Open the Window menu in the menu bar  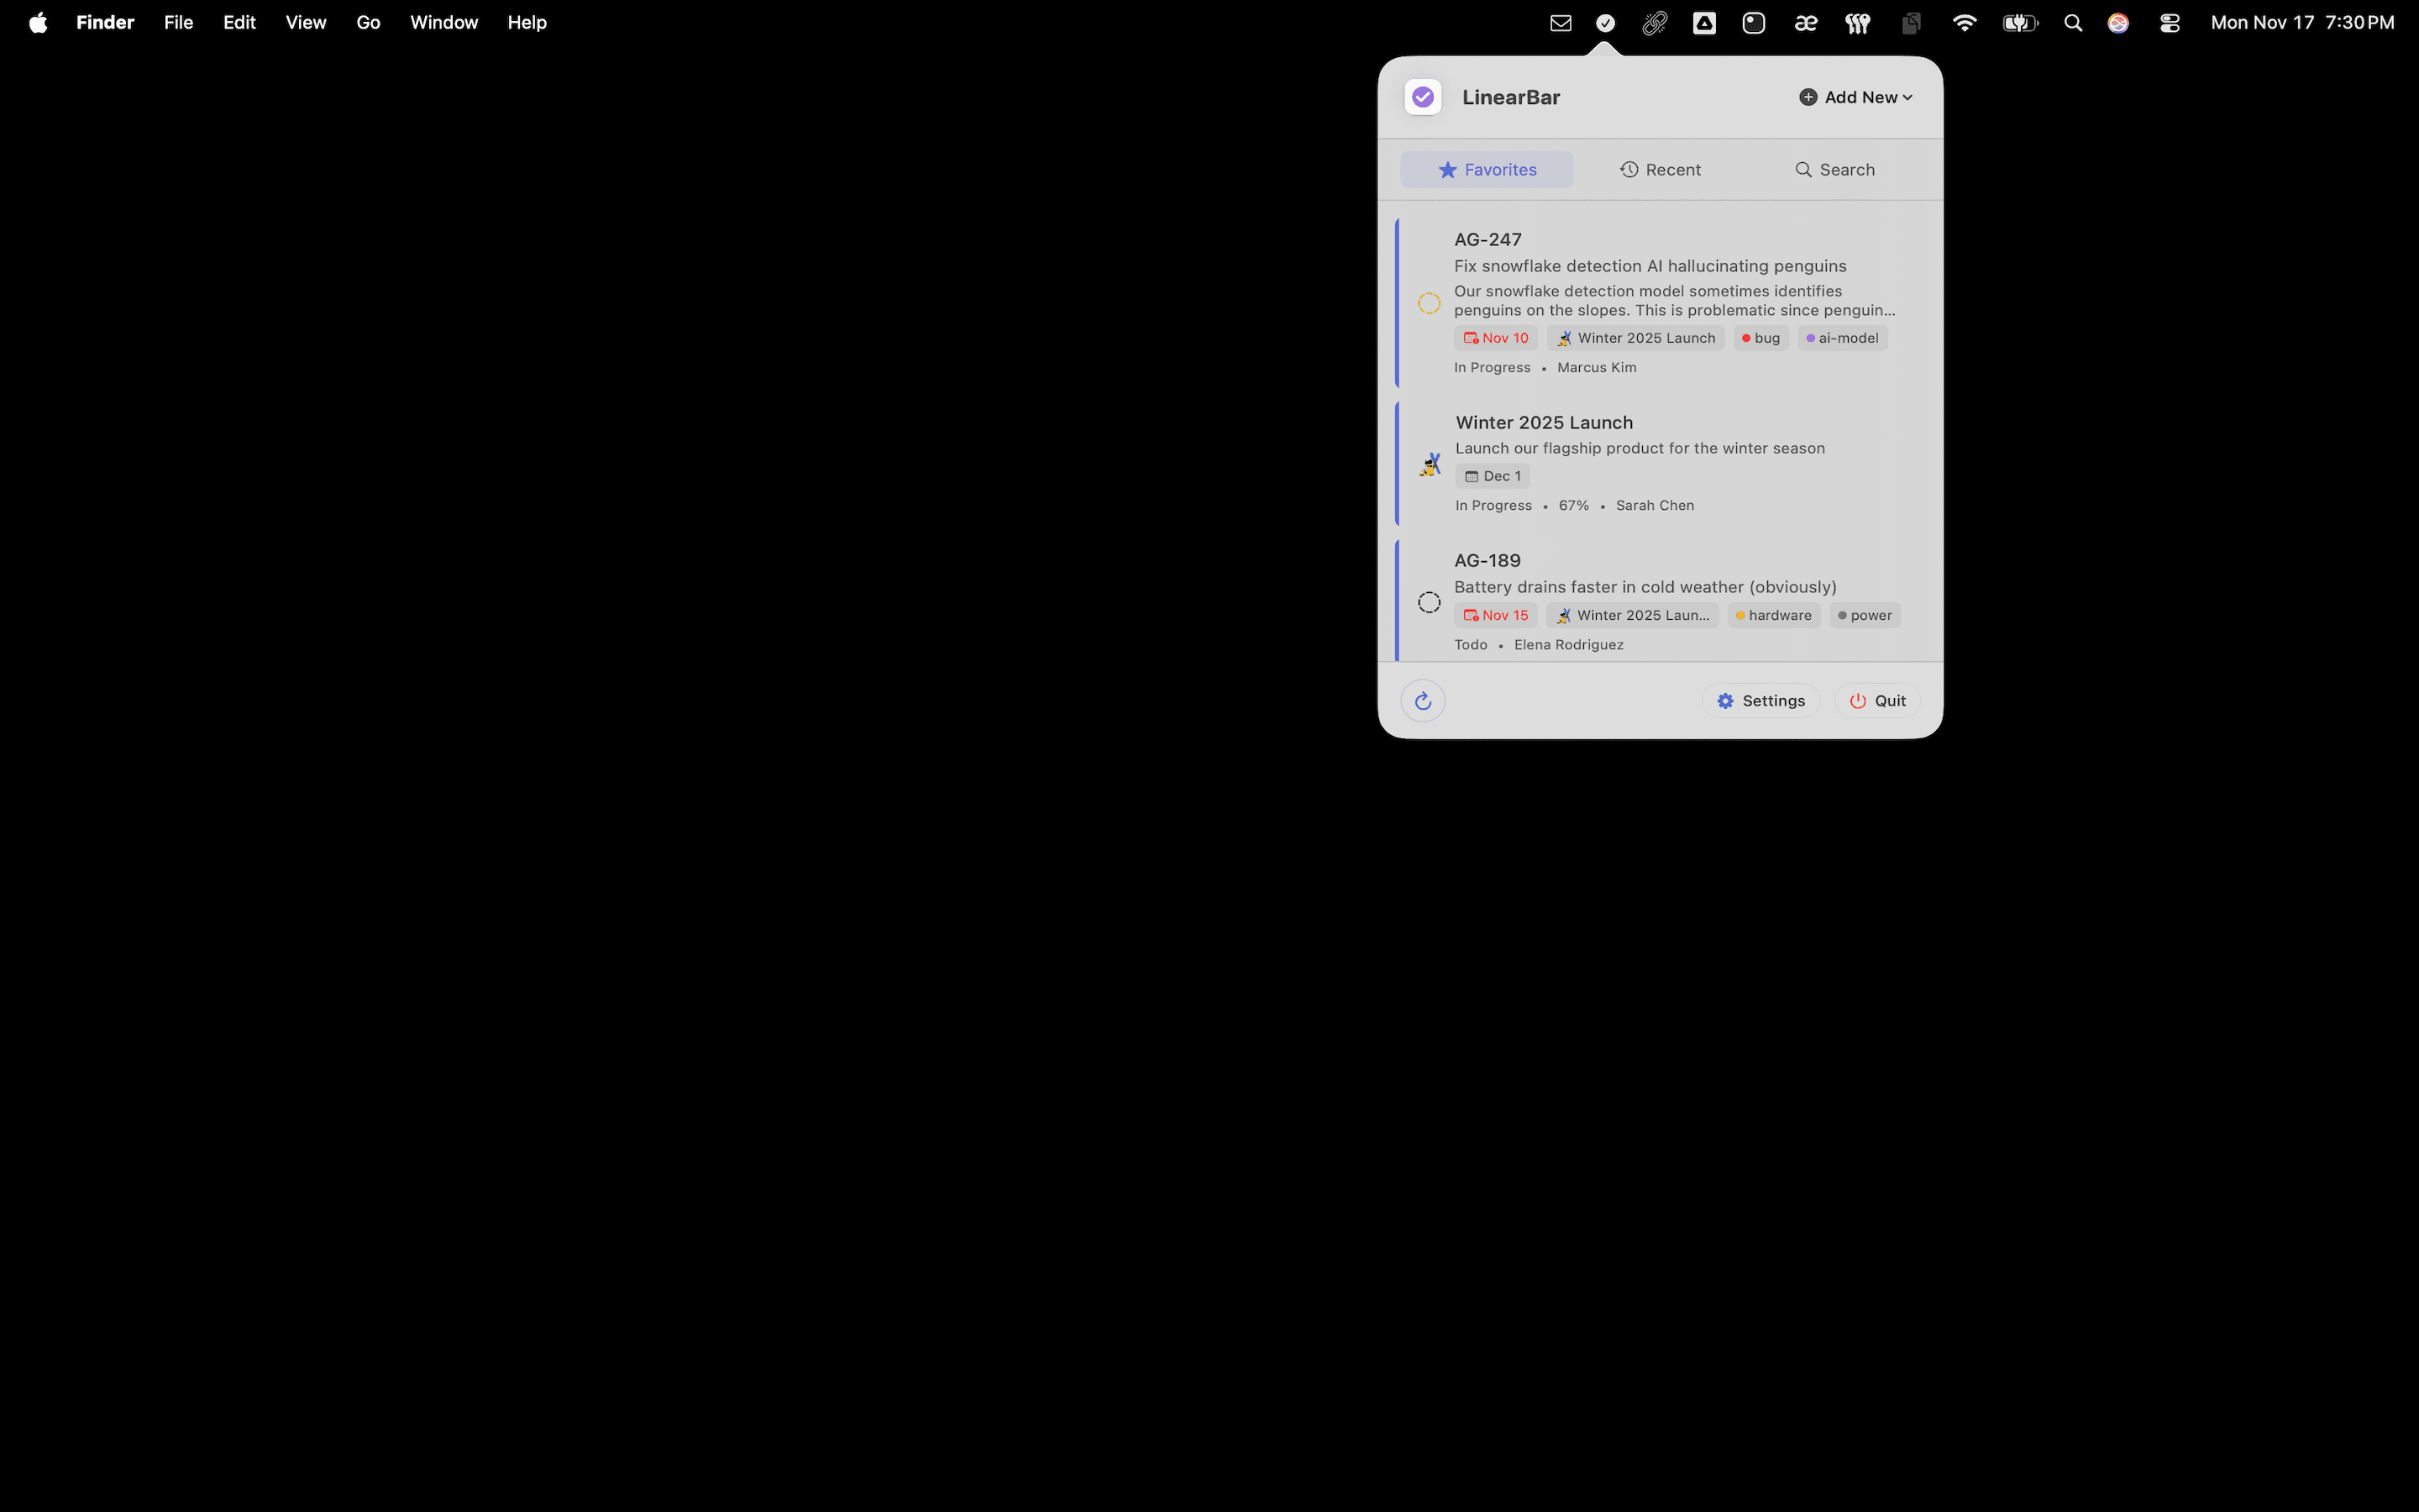pos(443,22)
